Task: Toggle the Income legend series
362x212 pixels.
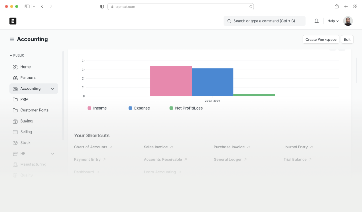Action: (97, 108)
